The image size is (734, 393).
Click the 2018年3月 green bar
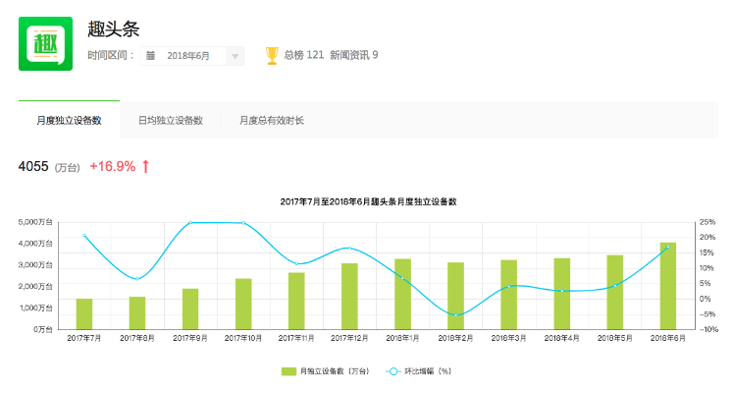pyautogui.click(x=509, y=295)
